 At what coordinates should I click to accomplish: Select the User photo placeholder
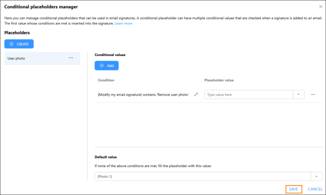42,58
